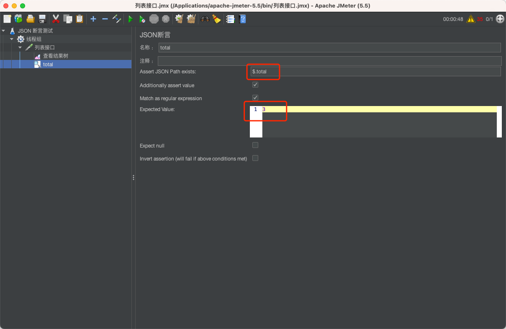
Task: Enable the Expect null checkbox
Action: (255, 145)
